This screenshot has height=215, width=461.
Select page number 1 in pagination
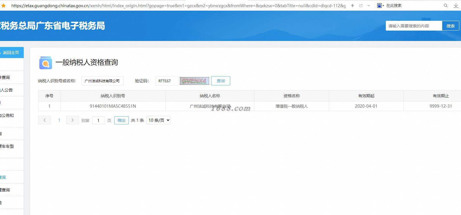coord(59,120)
